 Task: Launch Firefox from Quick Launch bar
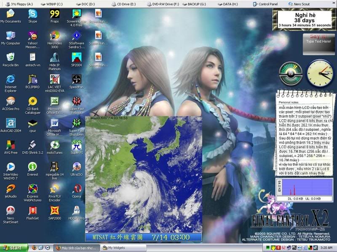tap(34, 248)
